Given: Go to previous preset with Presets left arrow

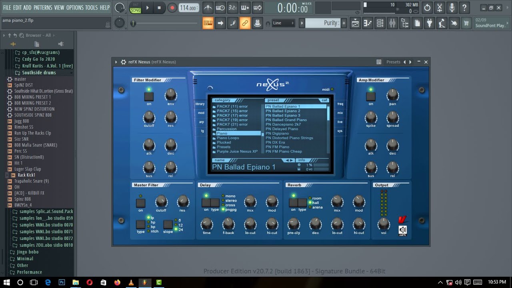Looking at the screenshot, I should 404,62.
